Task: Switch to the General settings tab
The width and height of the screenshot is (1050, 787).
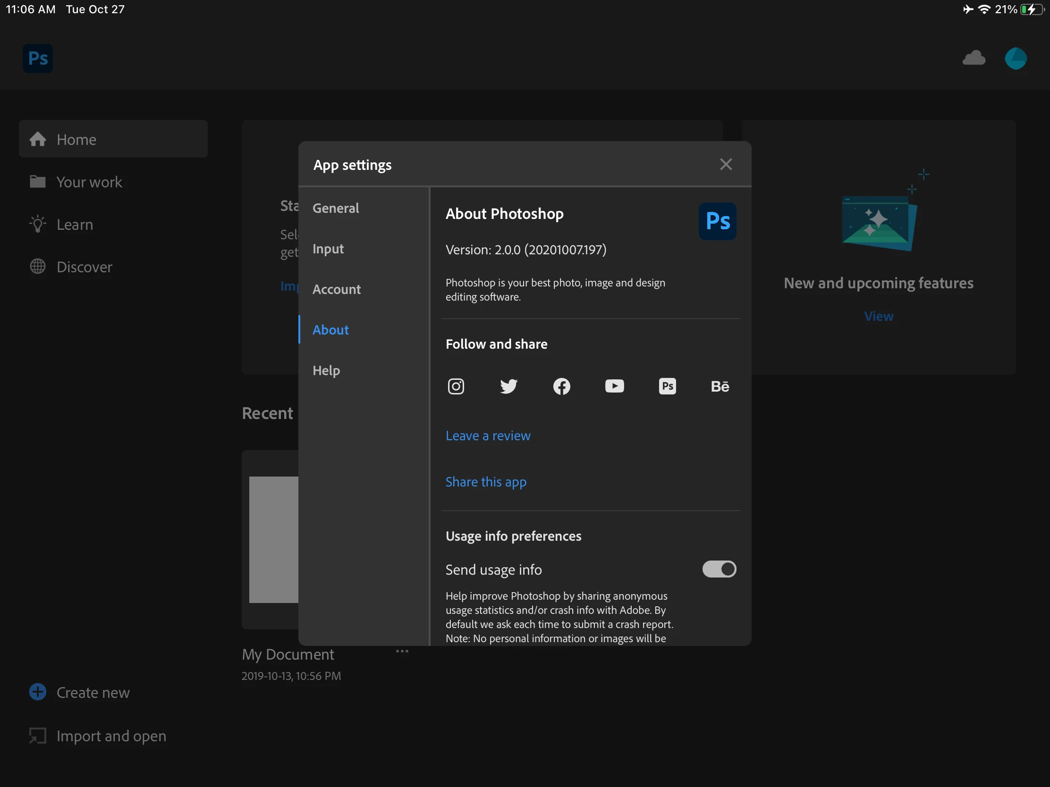Action: tap(336, 208)
